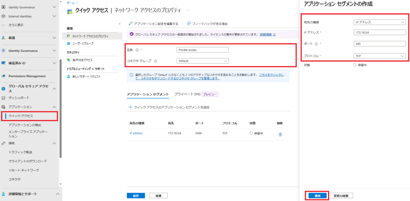Image resolution: width=410 pixels, height=201 pixels.
Task: Collapse the 詳細情報とサポート section
Action: tap(58, 194)
